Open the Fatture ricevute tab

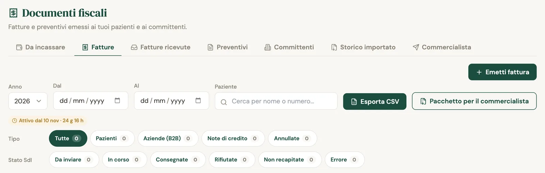pyautogui.click(x=161, y=47)
